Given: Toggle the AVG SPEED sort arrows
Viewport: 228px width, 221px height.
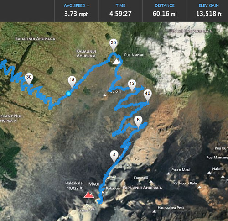Looking at the screenshot, I should pyautogui.click(x=88, y=5).
